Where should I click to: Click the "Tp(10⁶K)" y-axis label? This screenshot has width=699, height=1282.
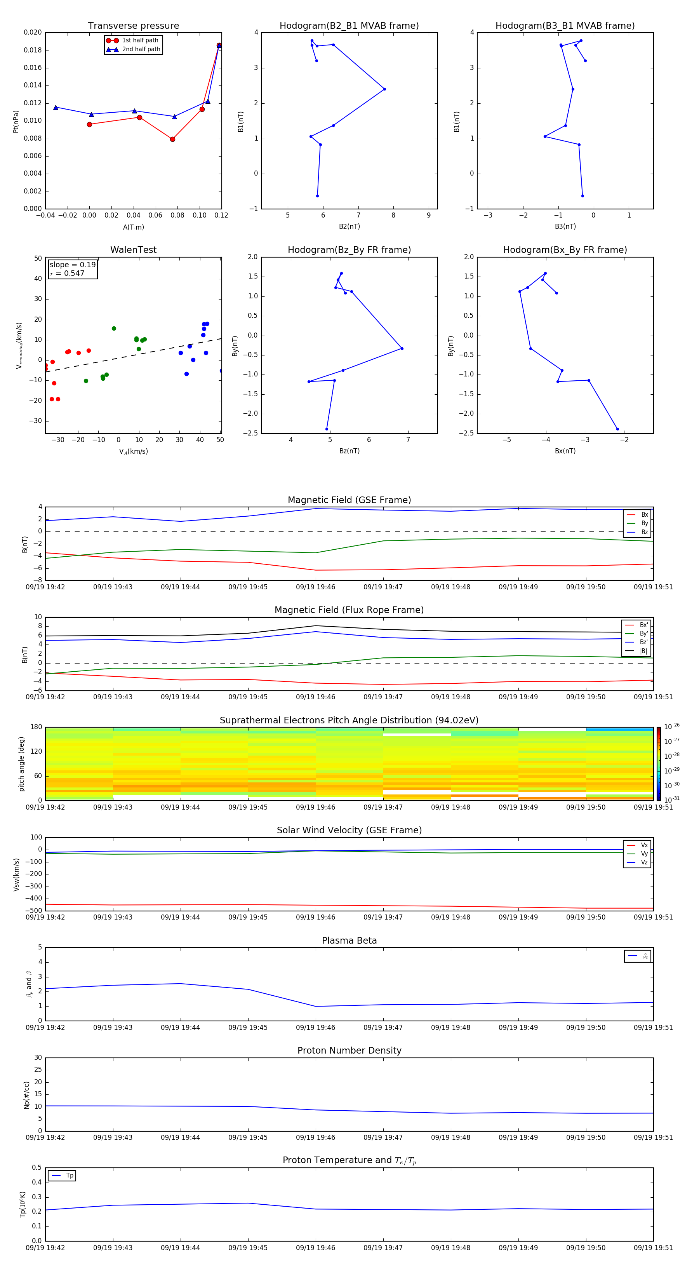click(x=23, y=1204)
